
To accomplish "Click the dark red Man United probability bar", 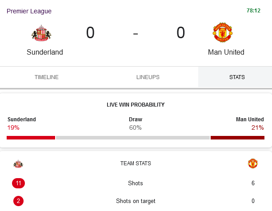I will 237,138.
